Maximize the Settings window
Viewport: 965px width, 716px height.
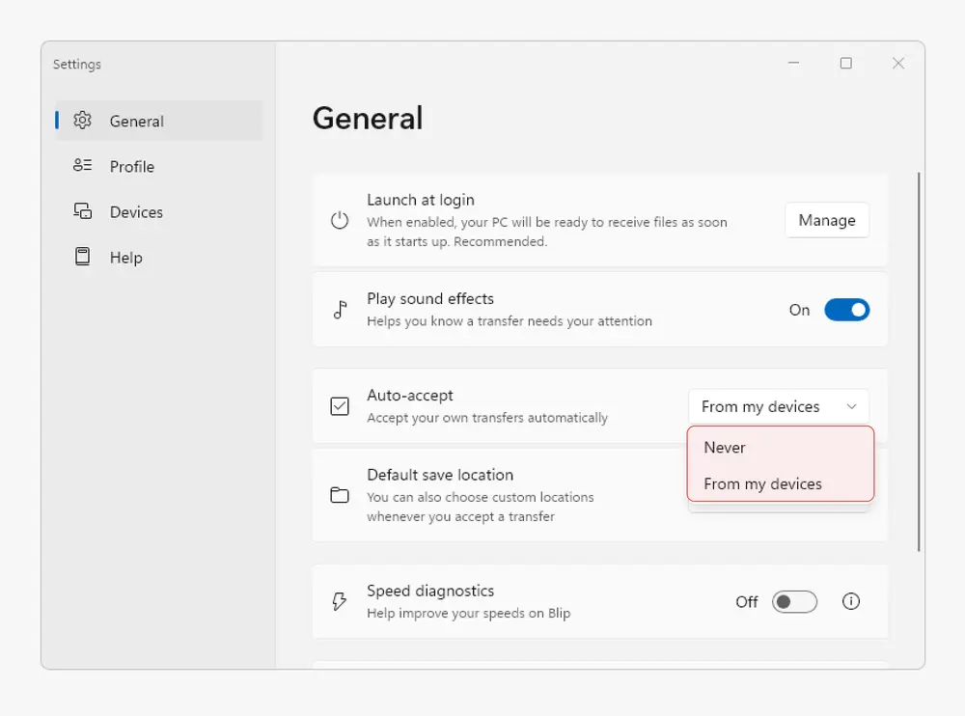(845, 64)
